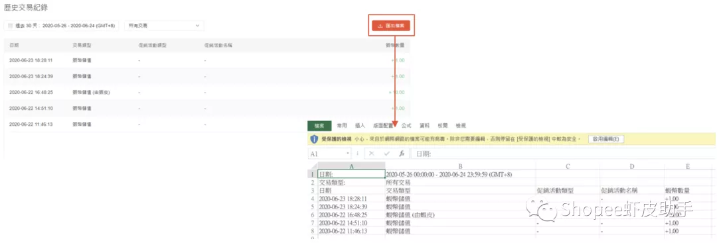Screen dimensions: 717x243
Task: Select Excel row 3 header
Action: (x=312, y=191)
